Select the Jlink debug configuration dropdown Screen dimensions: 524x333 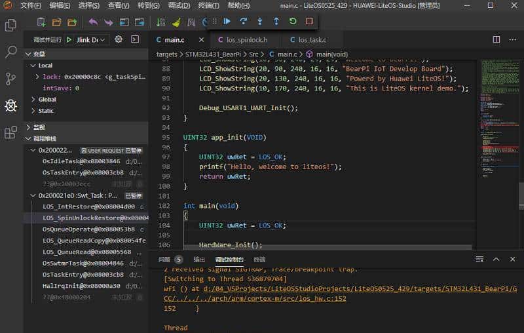pyautogui.click(x=90, y=40)
